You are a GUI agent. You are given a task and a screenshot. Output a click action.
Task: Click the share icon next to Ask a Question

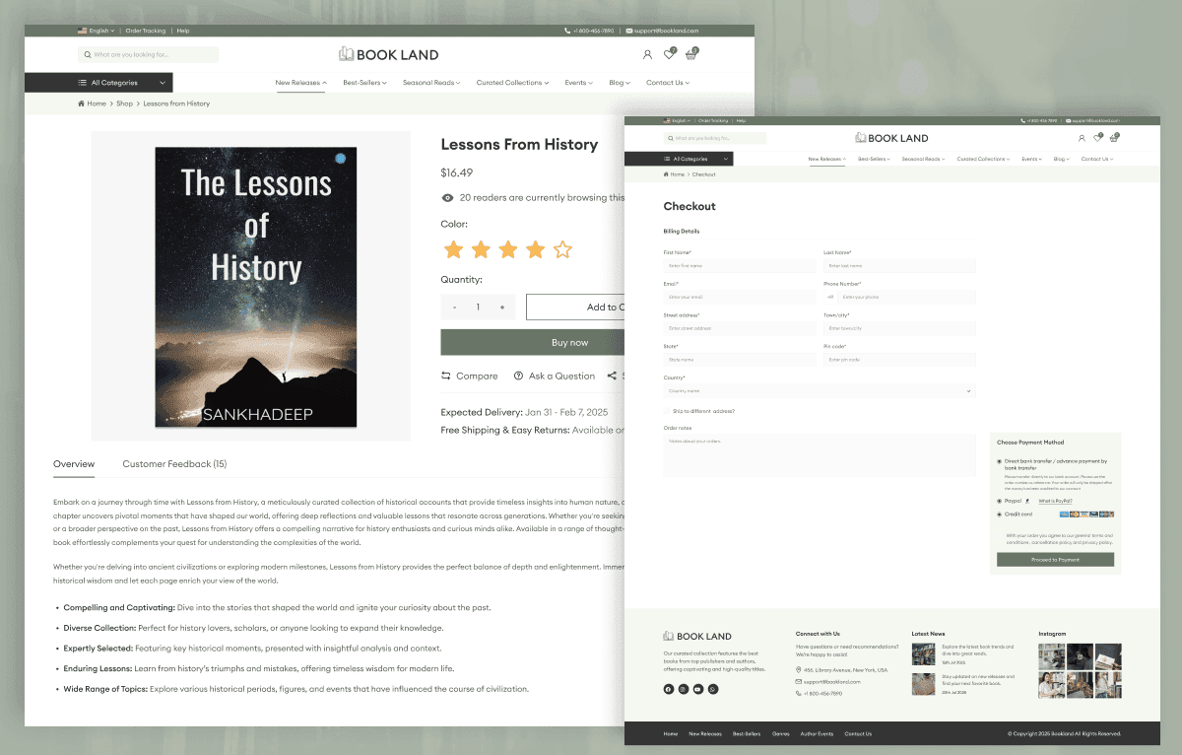(x=612, y=376)
